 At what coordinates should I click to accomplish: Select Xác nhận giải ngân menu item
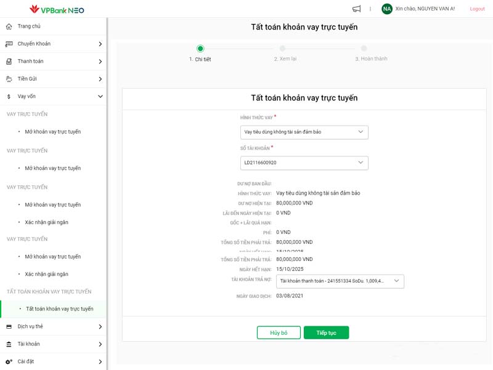pyautogui.click(x=46, y=222)
